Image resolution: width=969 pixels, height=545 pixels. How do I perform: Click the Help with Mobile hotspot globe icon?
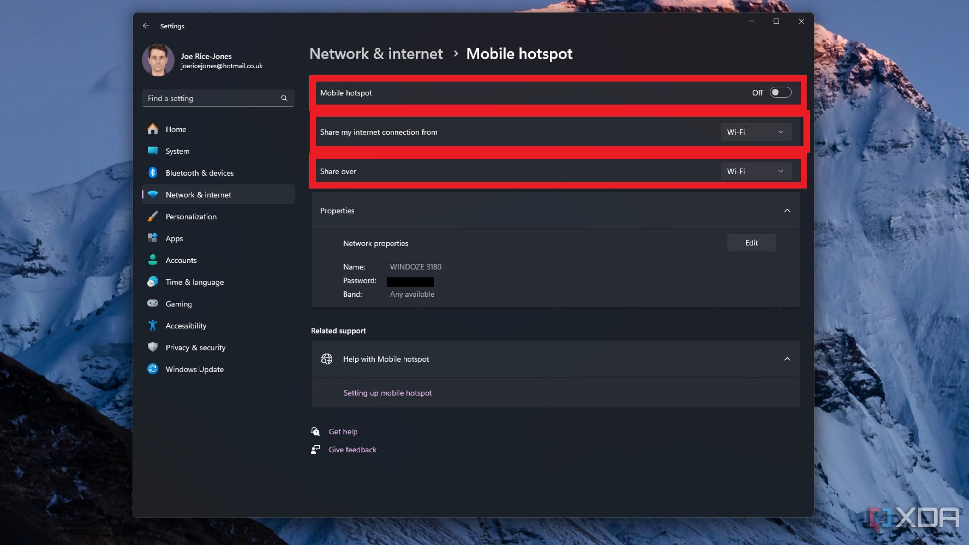coord(327,358)
